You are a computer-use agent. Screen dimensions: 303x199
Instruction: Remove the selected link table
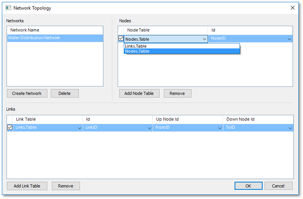click(x=66, y=186)
